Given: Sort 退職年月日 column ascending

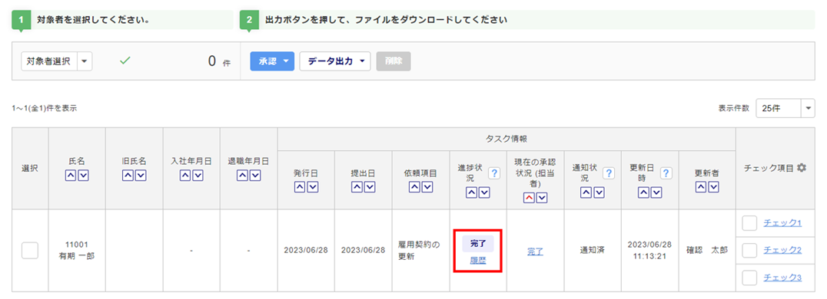Looking at the screenshot, I should coord(243,176).
